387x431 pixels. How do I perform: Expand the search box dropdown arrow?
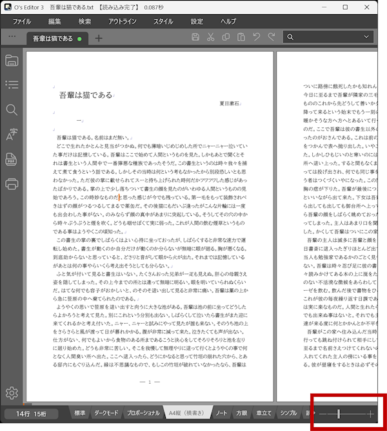(x=366, y=37)
